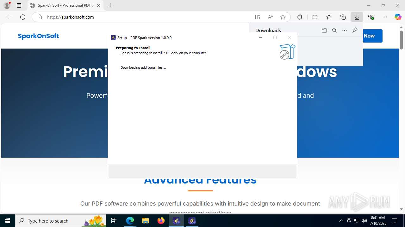405x227 pixels.
Task: Open the notification center icon
Action: 395,221
